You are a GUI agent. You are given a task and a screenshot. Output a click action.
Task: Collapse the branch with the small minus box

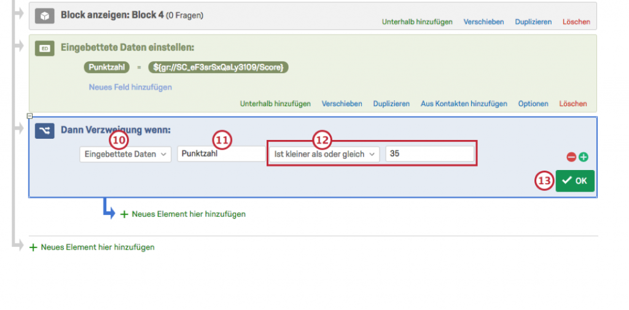(x=29, y=116)
